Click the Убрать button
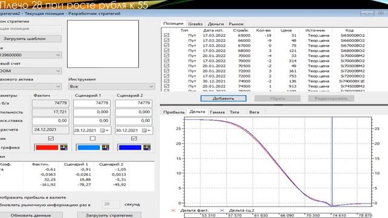 pyautogui.click(x=278, y=98)
